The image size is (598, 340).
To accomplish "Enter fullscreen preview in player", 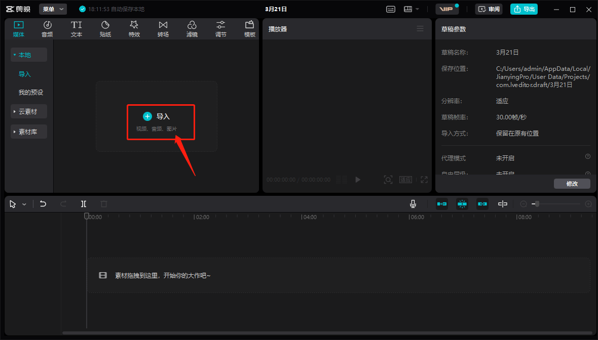I will coord(424,180).
